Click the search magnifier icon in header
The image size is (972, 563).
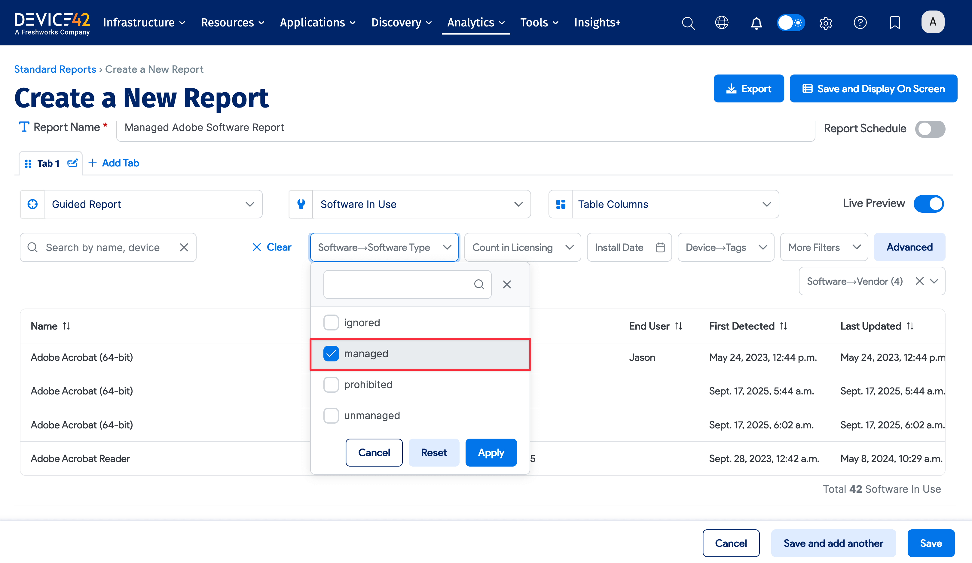[x=688, y=23]
